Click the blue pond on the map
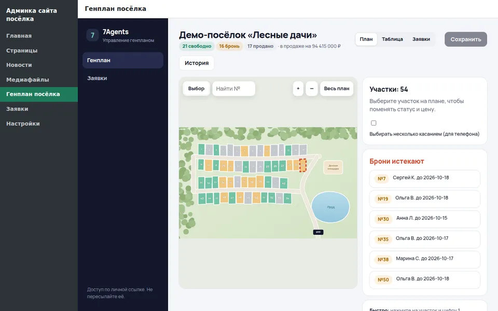Image resolution: width=498 pixels, height=311 pixels. point(330,207)
